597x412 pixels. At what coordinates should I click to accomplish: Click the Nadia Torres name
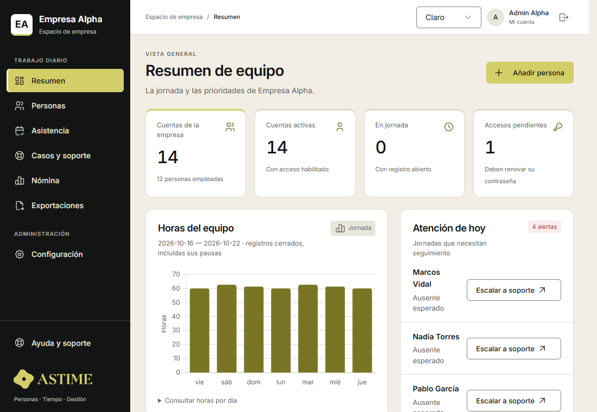(x=436, y=337)
